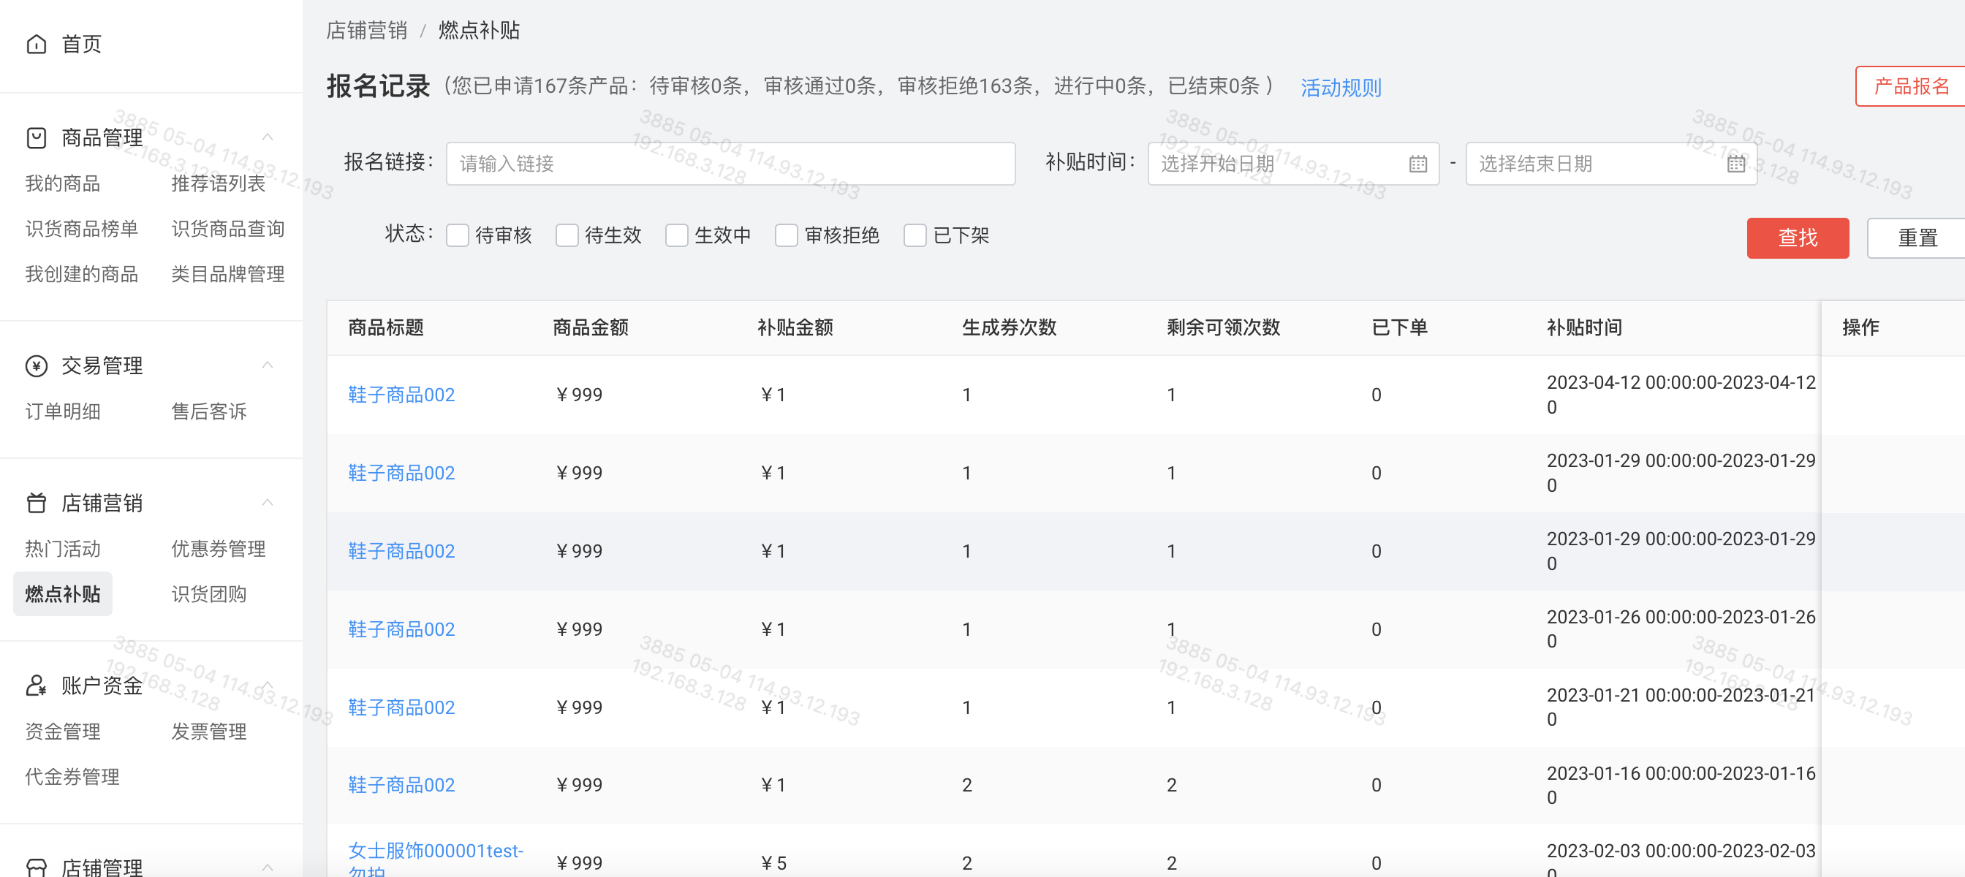Open 识货商品榜单 menu item
This screenshot has height=877, width=1965.
82,229
